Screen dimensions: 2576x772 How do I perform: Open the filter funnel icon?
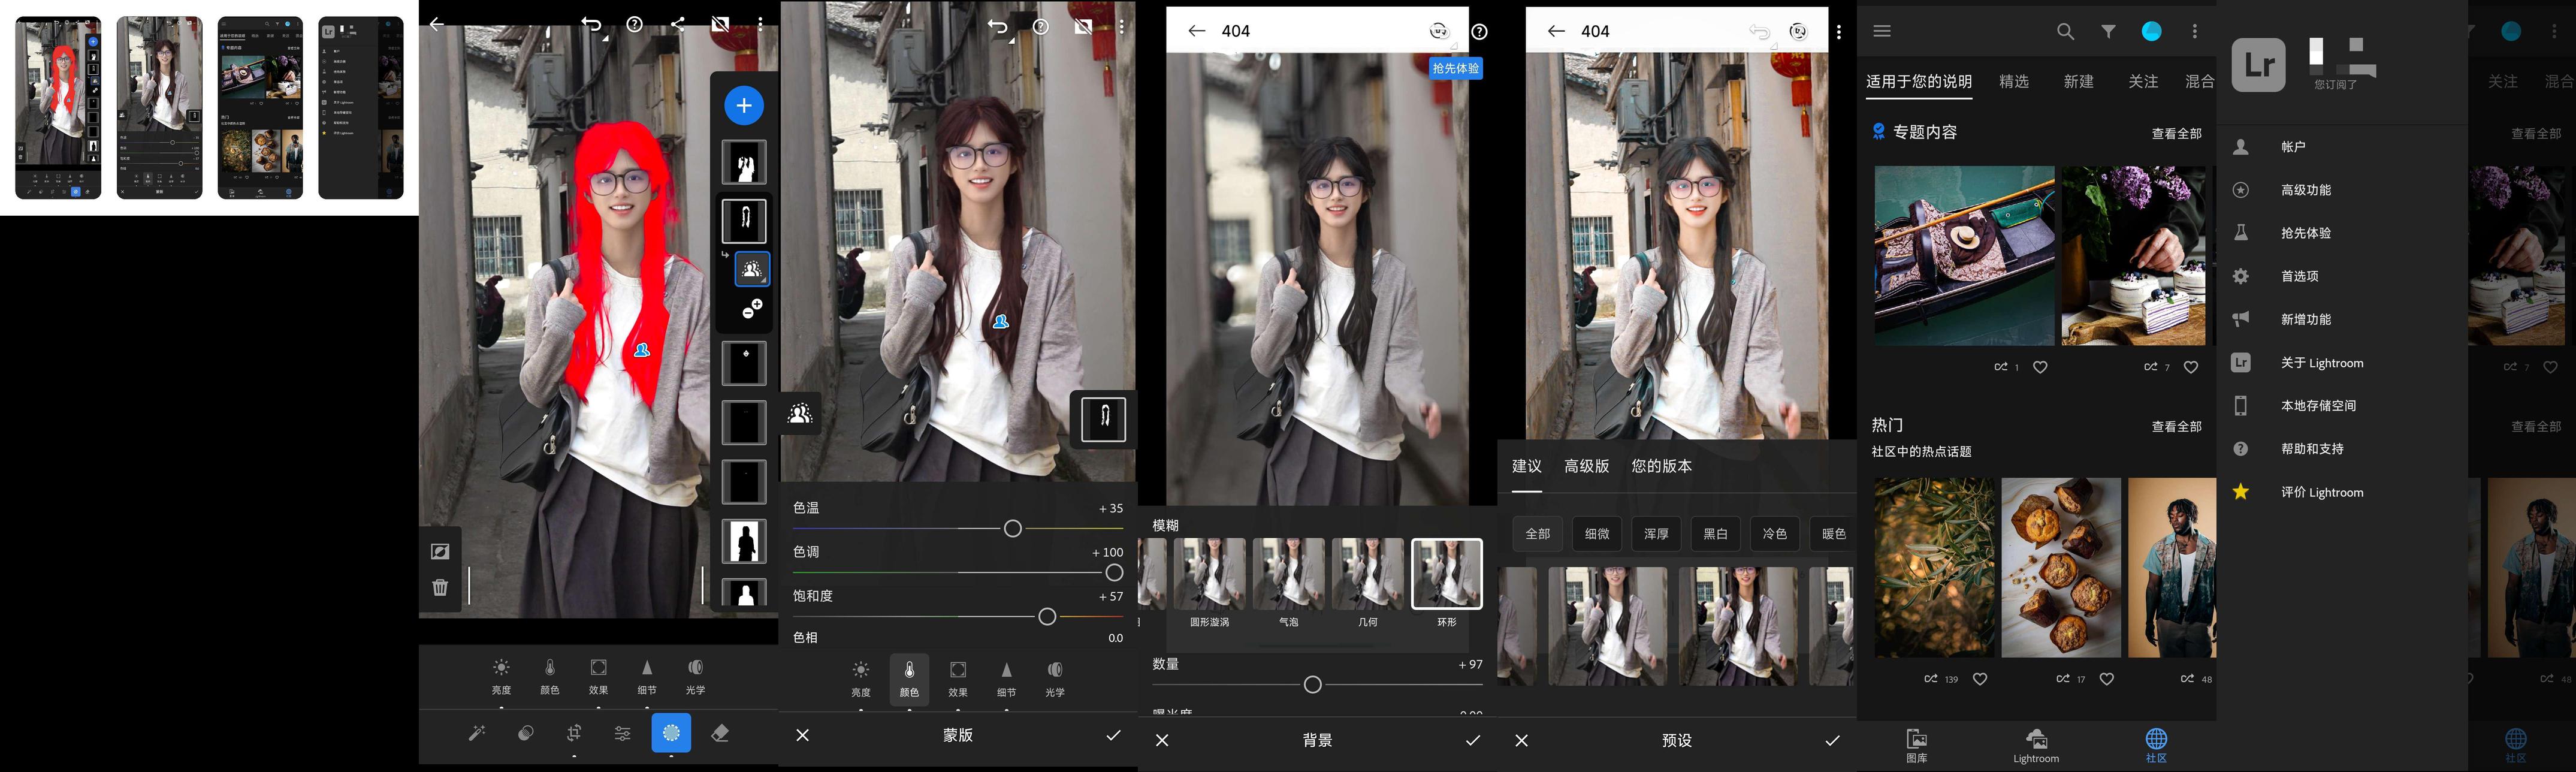point(2108,32)
